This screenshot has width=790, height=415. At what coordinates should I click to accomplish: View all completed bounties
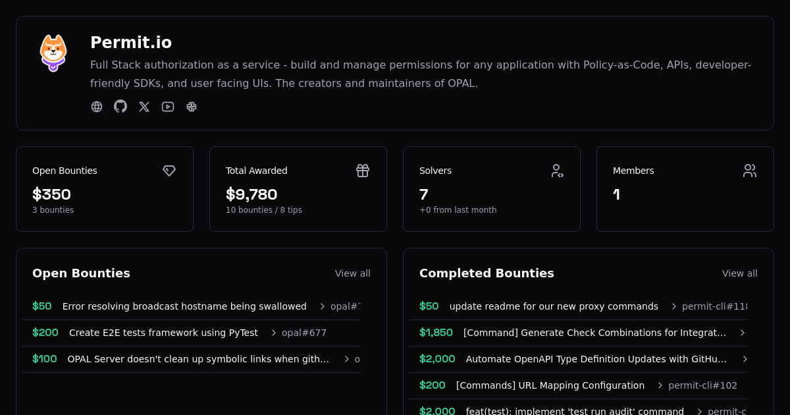pyautogui.click(x=740, y=273)
